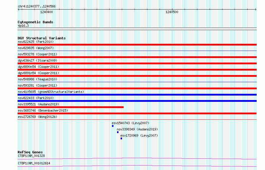
Task: Select the red bar under dgv8890n54
Action: pyautogui.click(x=137, y=70)
